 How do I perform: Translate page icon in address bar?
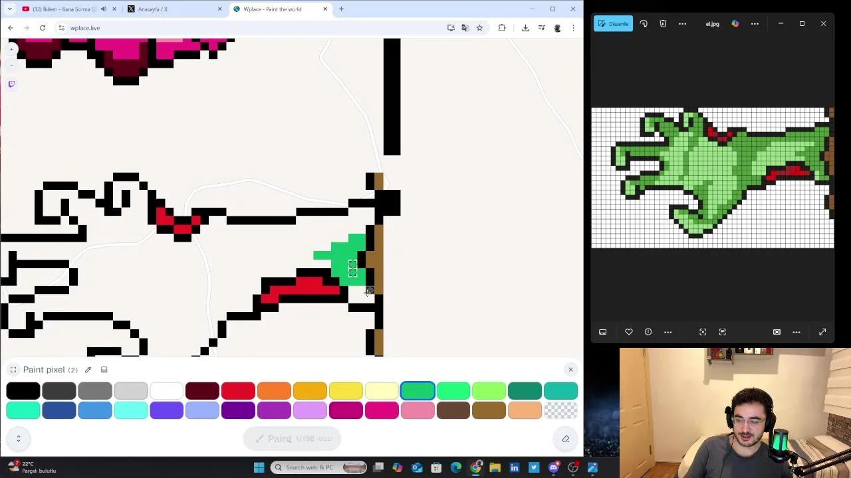(x=465, y=28)
